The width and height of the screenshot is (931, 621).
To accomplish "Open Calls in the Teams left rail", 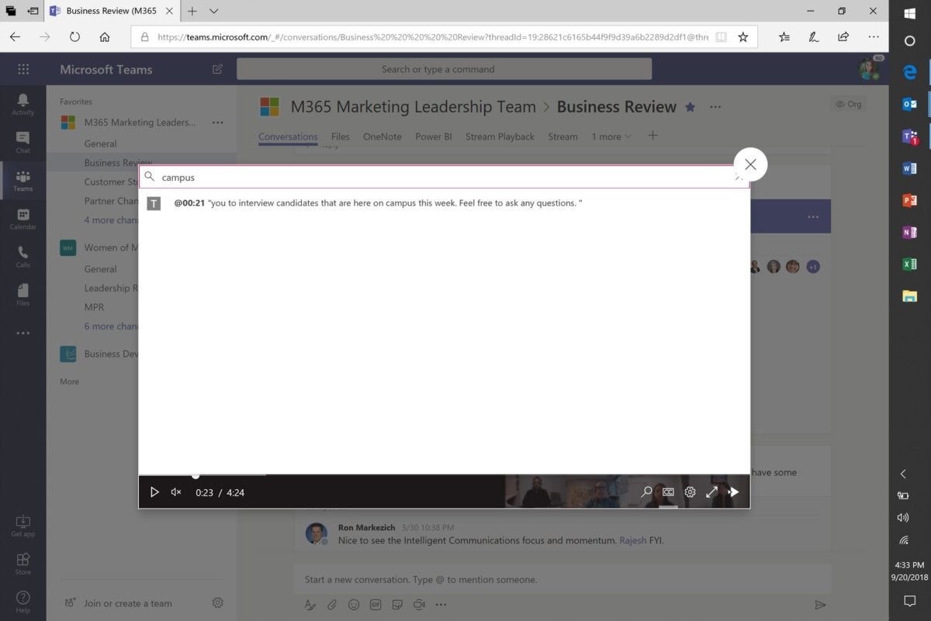I will coord(22,256).
